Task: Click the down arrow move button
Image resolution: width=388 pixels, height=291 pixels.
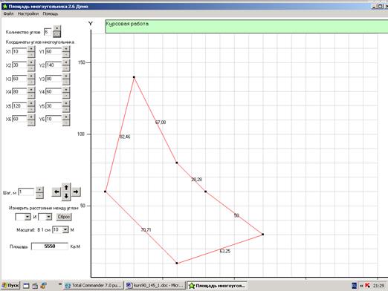Action: click(66, 196)
